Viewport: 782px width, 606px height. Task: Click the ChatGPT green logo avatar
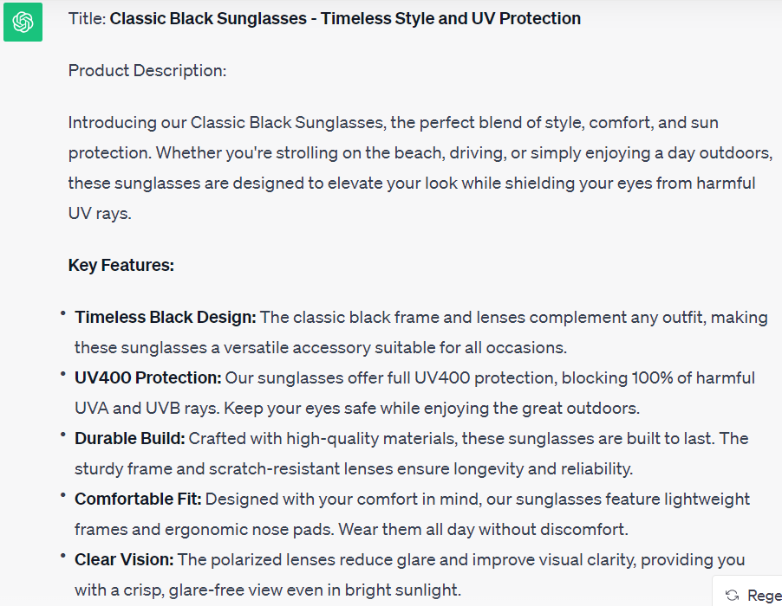tap(23, 22)
